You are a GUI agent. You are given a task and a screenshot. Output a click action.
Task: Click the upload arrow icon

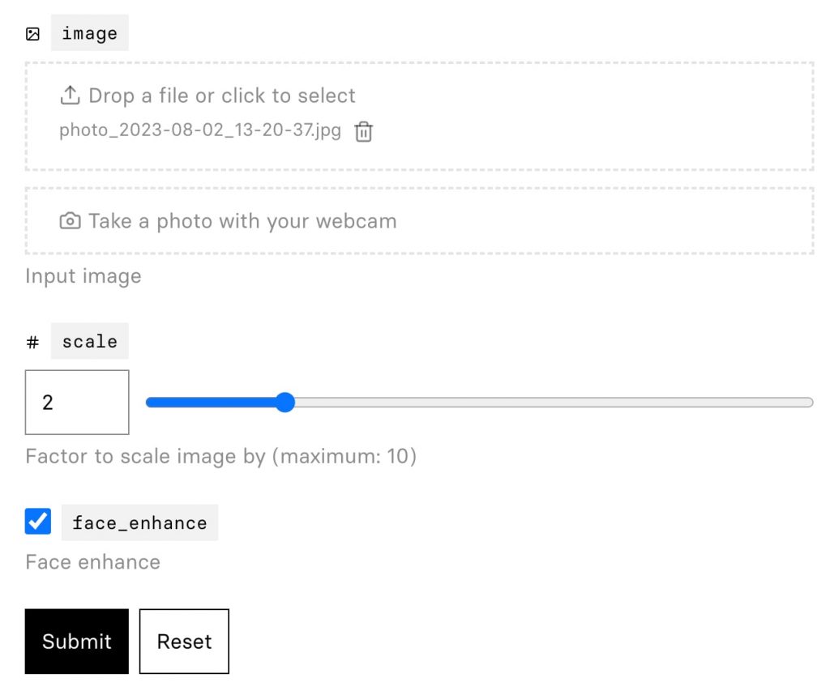(x=70, y=96)
